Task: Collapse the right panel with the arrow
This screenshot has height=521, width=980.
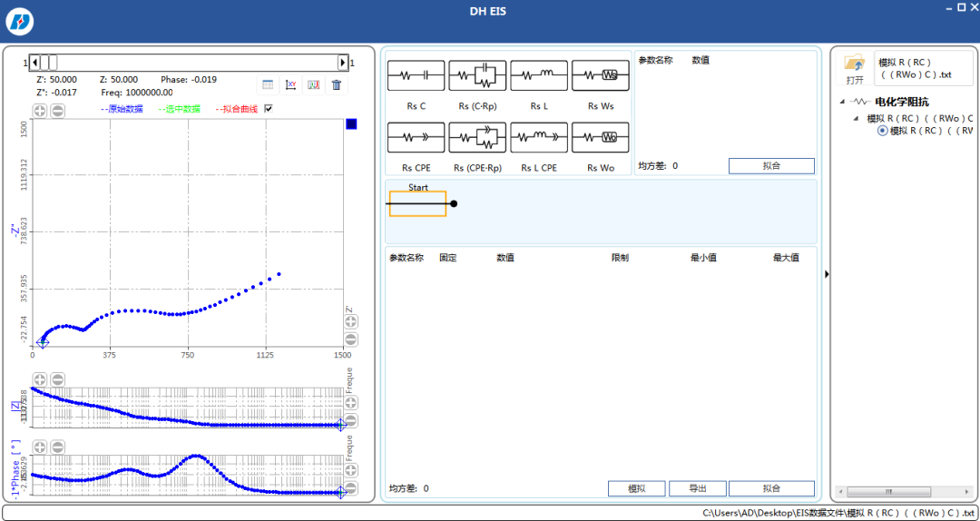Action: click(x=827, y=274)
